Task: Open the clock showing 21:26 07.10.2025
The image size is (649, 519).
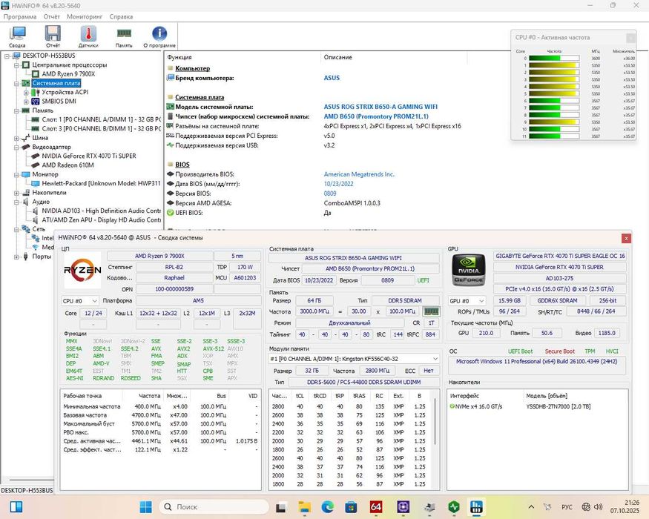Action: point(626,506)
